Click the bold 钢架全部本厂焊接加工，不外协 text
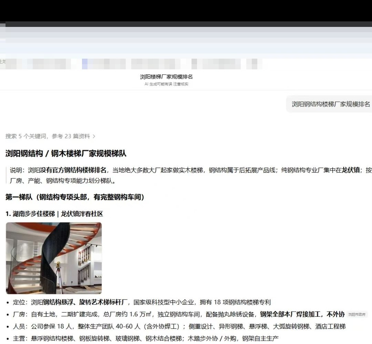372x344 pixels. click(302, 315)
